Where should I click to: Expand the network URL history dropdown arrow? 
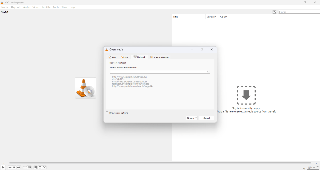pyautogui.click(x=208, y=72)
